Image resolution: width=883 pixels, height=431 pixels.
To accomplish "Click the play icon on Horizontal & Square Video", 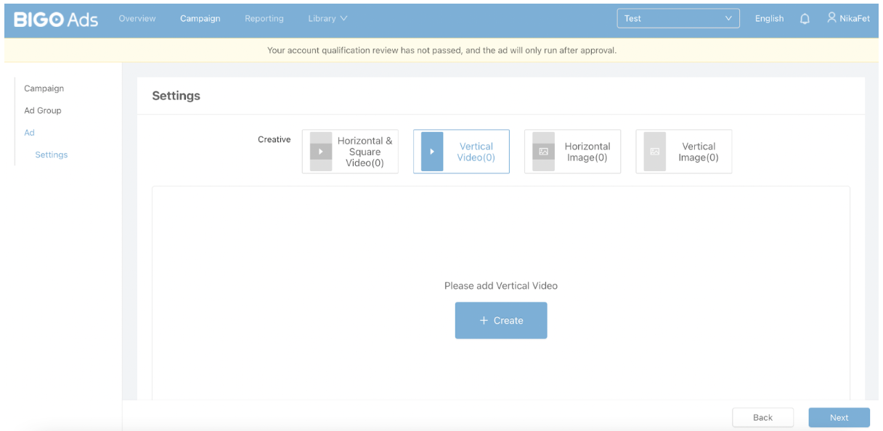I will click(x=320, y=152).
